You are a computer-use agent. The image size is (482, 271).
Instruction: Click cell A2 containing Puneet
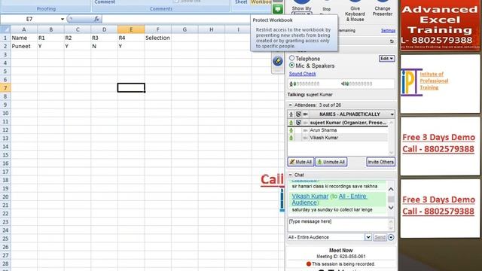[x=24, y=46]
